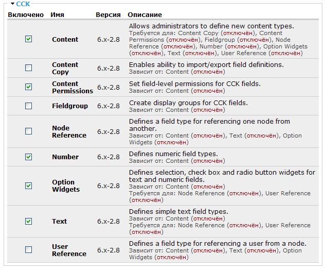Image resolution: width=326 pixels, height=270 pixels.
Task: Tick the Node Reference module checkbox
Action: click(28, 131)
